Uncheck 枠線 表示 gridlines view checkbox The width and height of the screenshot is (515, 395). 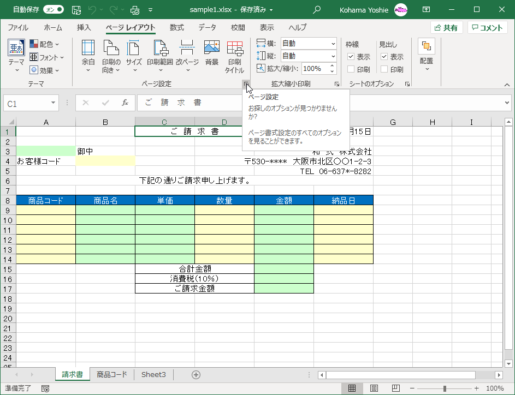click(x=351, y=56)
